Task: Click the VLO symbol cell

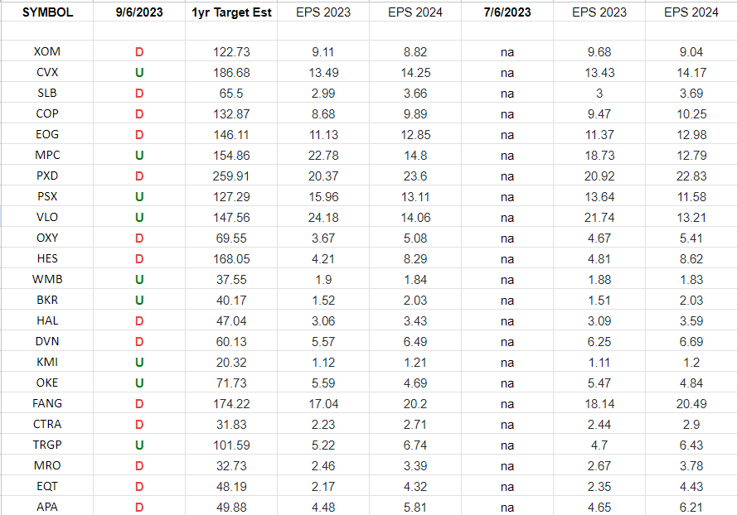Action: pos(47,217)
